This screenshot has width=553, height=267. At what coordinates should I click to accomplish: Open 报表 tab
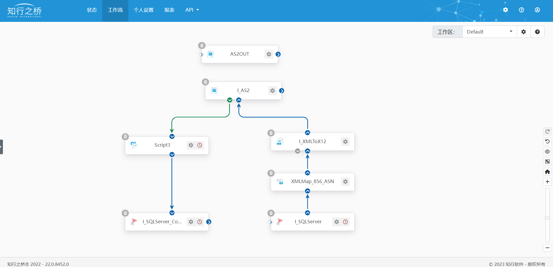169,10
